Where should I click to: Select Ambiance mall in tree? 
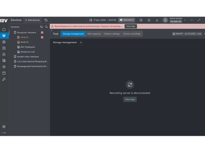coord(26,52)
